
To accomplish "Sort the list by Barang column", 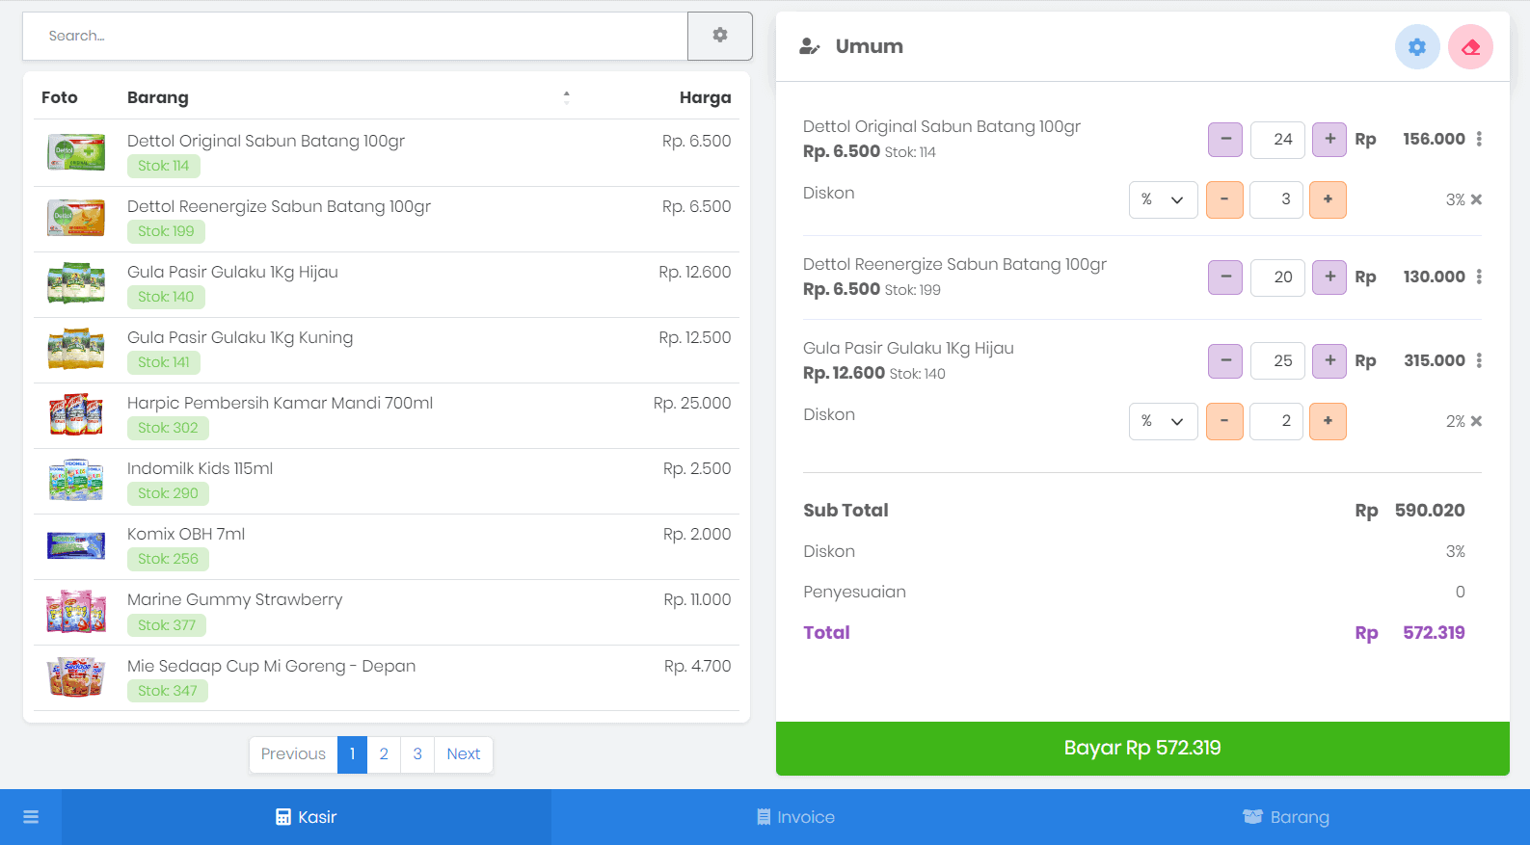I will click(x=349, y=97).
